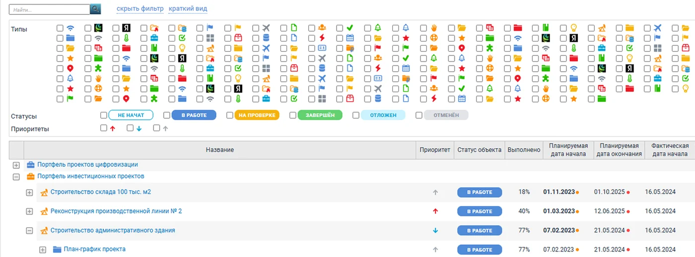Click the Выполнено column header

tap(524, 150)
